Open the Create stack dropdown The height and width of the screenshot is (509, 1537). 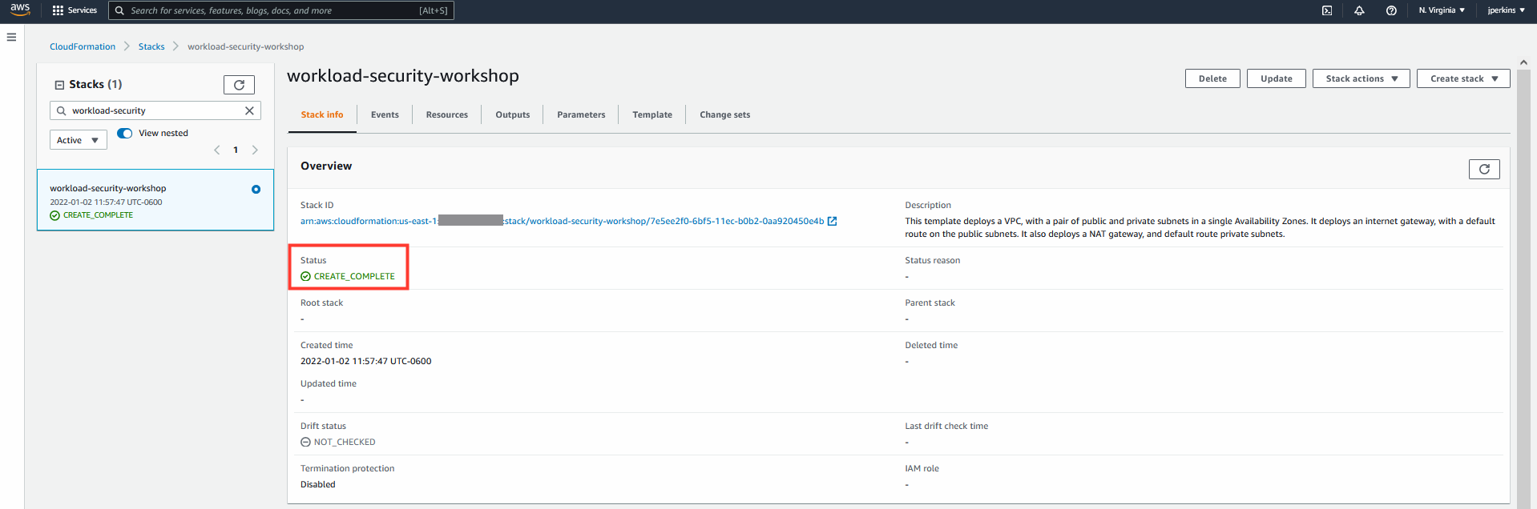point(1463,78)
